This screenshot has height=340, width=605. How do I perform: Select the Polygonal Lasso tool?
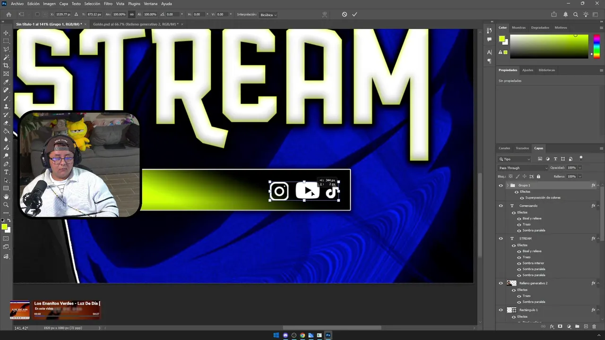pos(6,49)
